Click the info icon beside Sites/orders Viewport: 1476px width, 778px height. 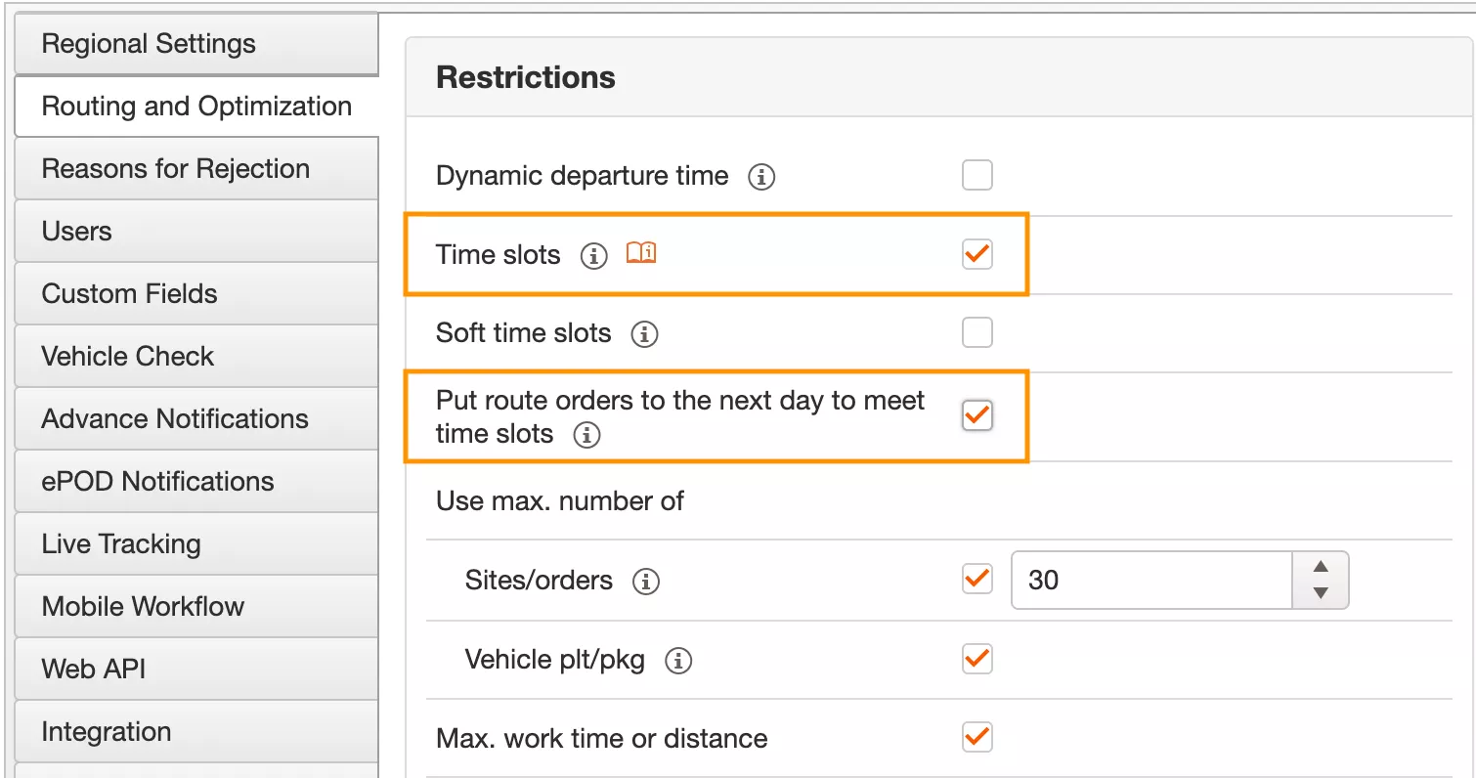coord(645,582)
